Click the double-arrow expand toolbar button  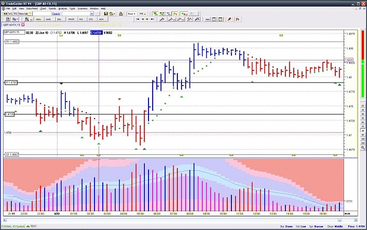5,14
